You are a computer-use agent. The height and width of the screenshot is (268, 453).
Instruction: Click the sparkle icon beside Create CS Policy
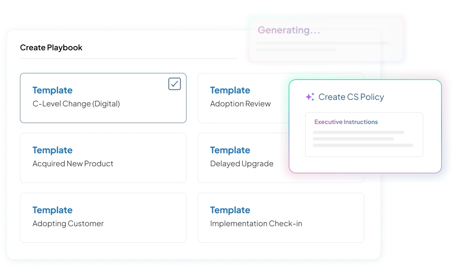(310, 97)
